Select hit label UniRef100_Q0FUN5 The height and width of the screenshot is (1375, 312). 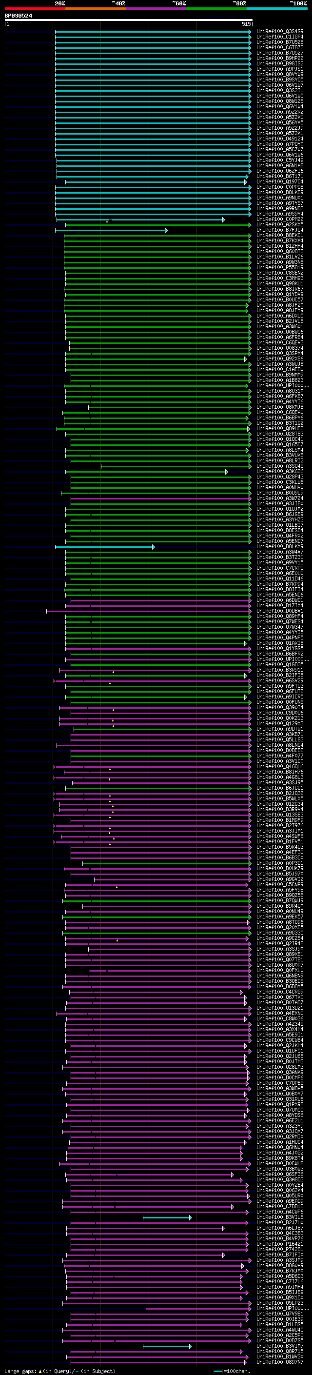point(280,702)
